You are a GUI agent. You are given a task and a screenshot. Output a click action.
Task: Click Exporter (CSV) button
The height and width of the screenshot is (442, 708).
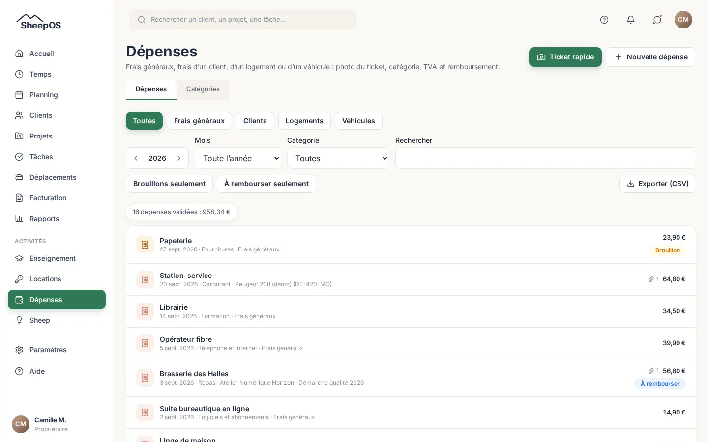(x=658, y=184)
